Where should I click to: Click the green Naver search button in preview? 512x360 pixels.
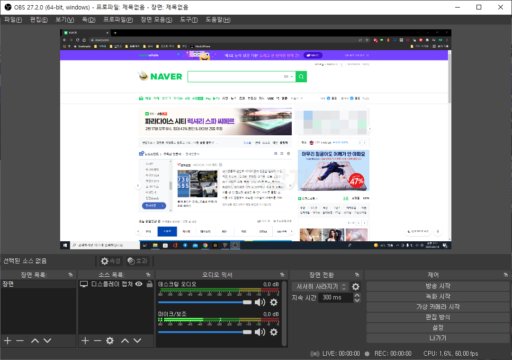[301, 77]
